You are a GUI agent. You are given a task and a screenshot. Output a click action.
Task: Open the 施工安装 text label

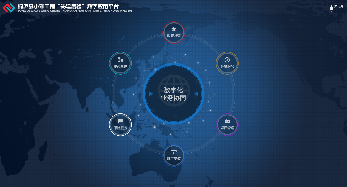174,159
